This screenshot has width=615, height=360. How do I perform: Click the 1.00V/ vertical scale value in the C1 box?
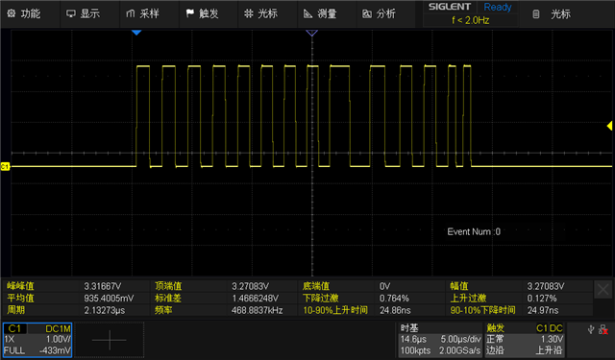pyautogui.click(x=59, y=339)
